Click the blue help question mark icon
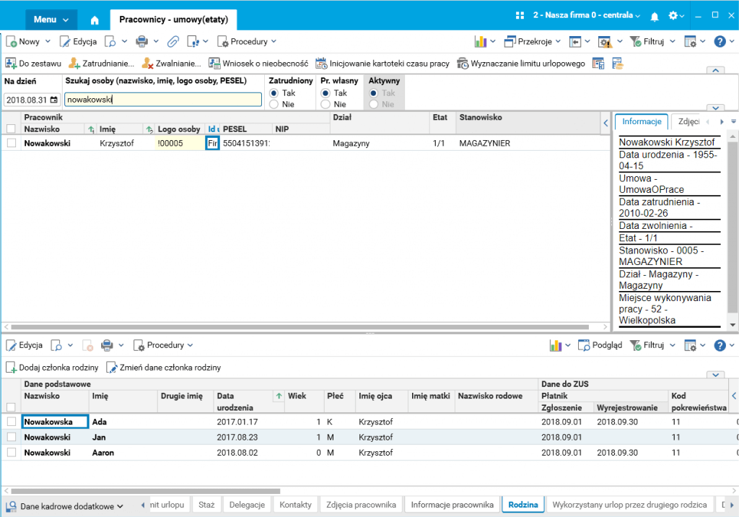Viewport: 739px width, 517px height. [x=720, y=42]
